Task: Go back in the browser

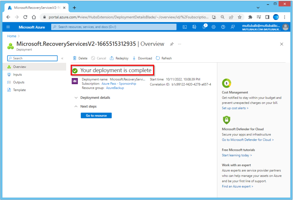Action: [8, 17]
